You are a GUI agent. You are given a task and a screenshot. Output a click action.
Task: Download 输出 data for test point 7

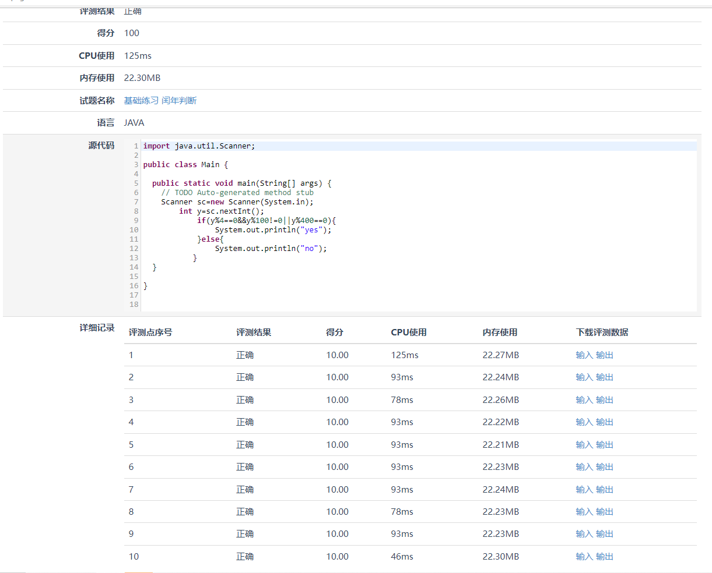[x=605, y=490]
